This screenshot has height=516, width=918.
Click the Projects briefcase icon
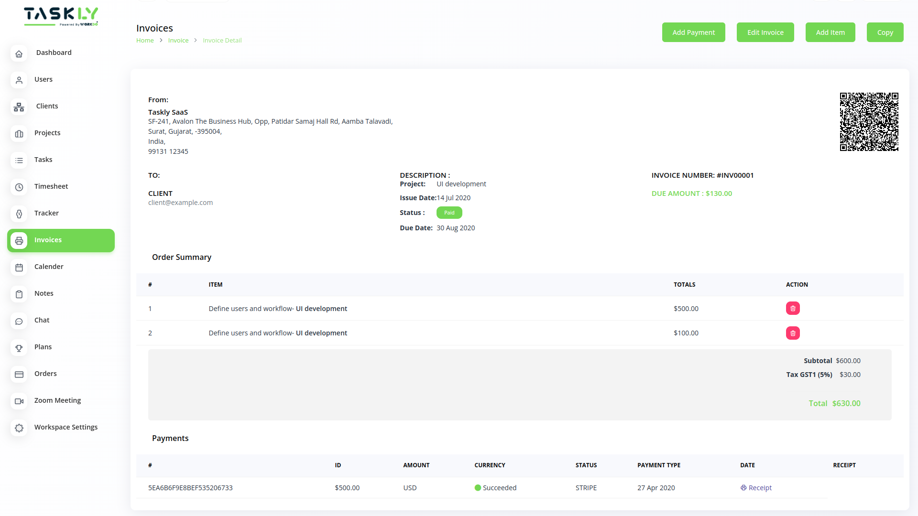click(x=19, y=134)
